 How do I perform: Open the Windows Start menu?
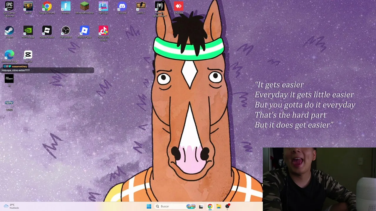pyautogui.click(x=149, y=206)
